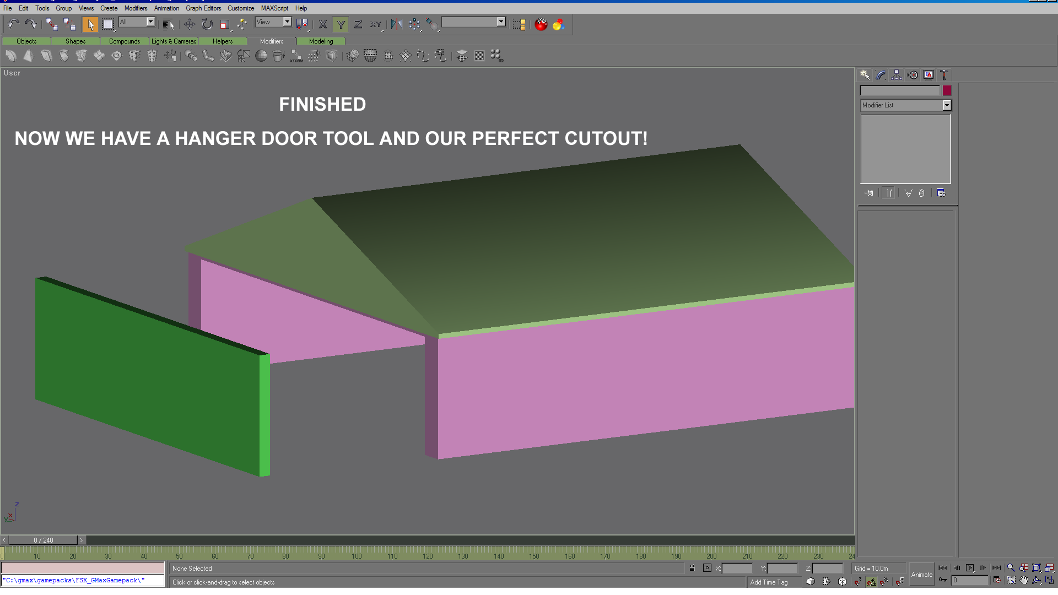This screenshot has height=595, width=1058.
Task: Click the XForm modifier icon
Action: tap(296, 56)
